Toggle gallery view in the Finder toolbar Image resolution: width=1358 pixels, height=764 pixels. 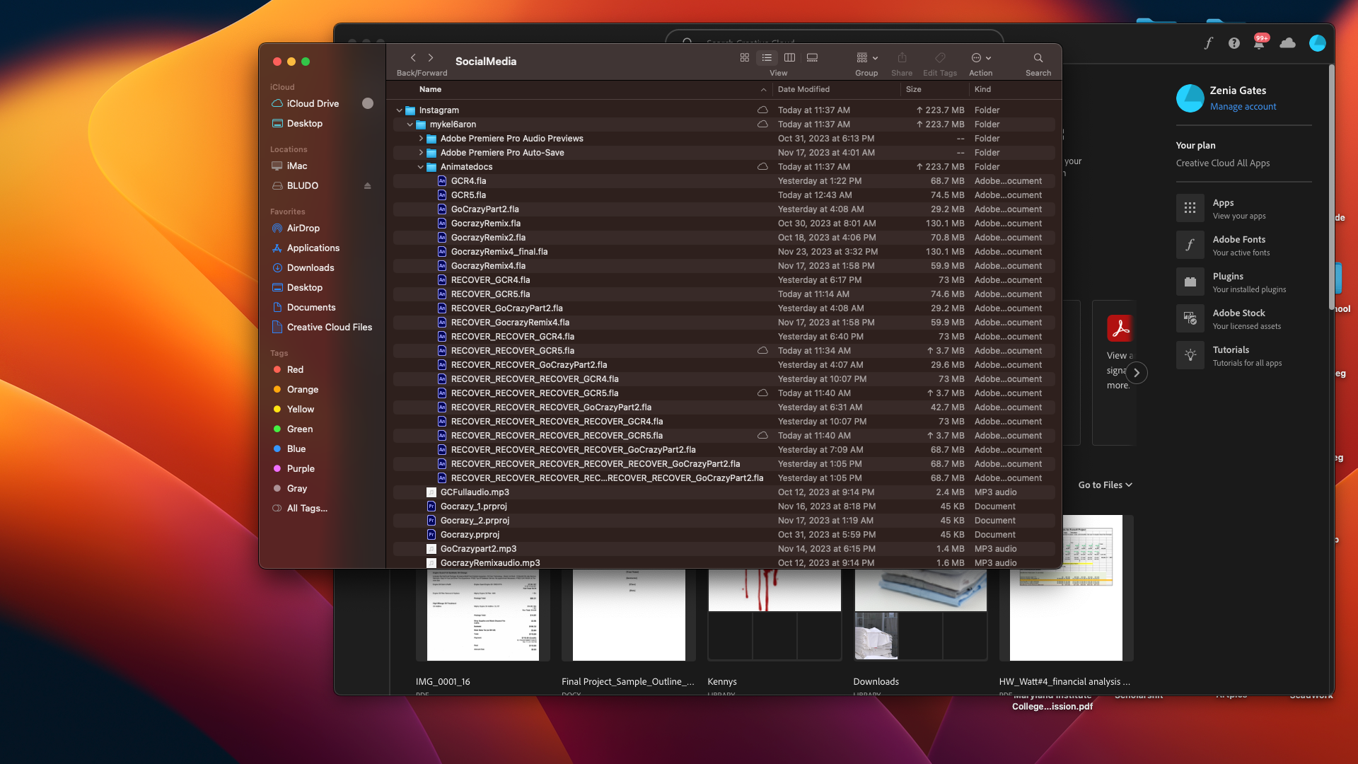tap(812, 57)
